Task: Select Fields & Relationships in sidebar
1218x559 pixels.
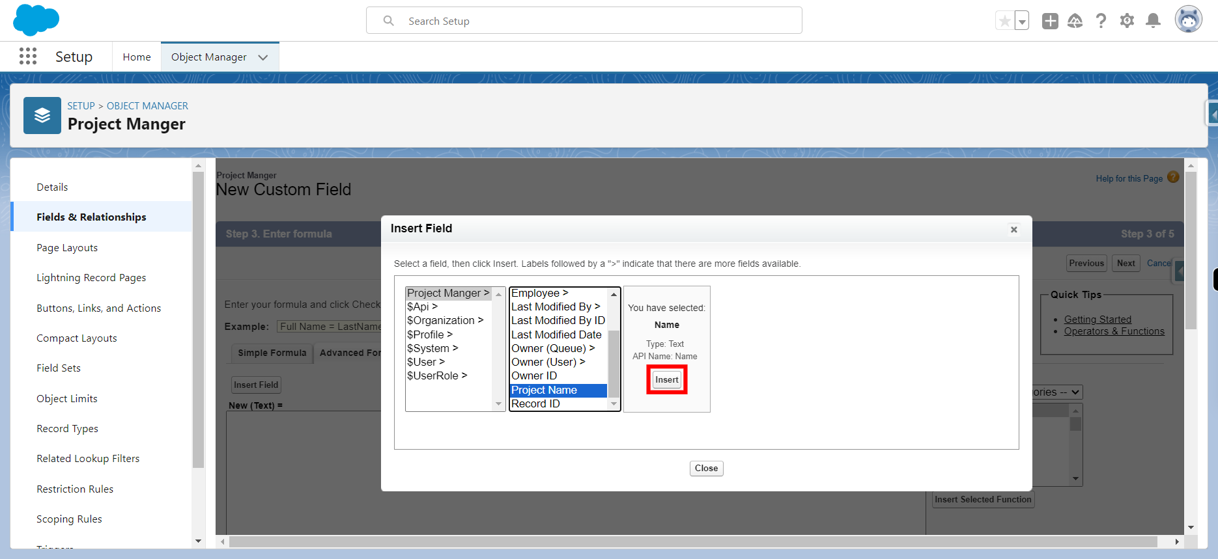Action: [x=102, y=217]
